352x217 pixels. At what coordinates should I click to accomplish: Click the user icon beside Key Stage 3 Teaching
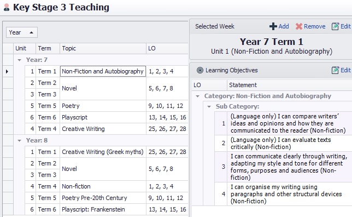pyautogui.click(x=7, y=7)
